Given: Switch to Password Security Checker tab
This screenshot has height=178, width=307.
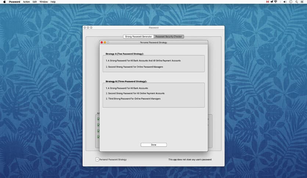Looking at the screenshot, I should [x=169, y=36].
